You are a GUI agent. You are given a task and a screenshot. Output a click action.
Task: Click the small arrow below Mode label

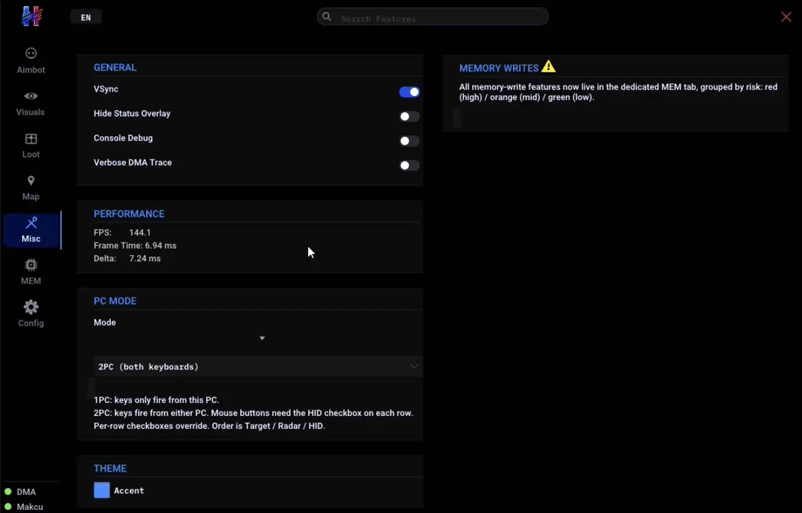[262, 338]
